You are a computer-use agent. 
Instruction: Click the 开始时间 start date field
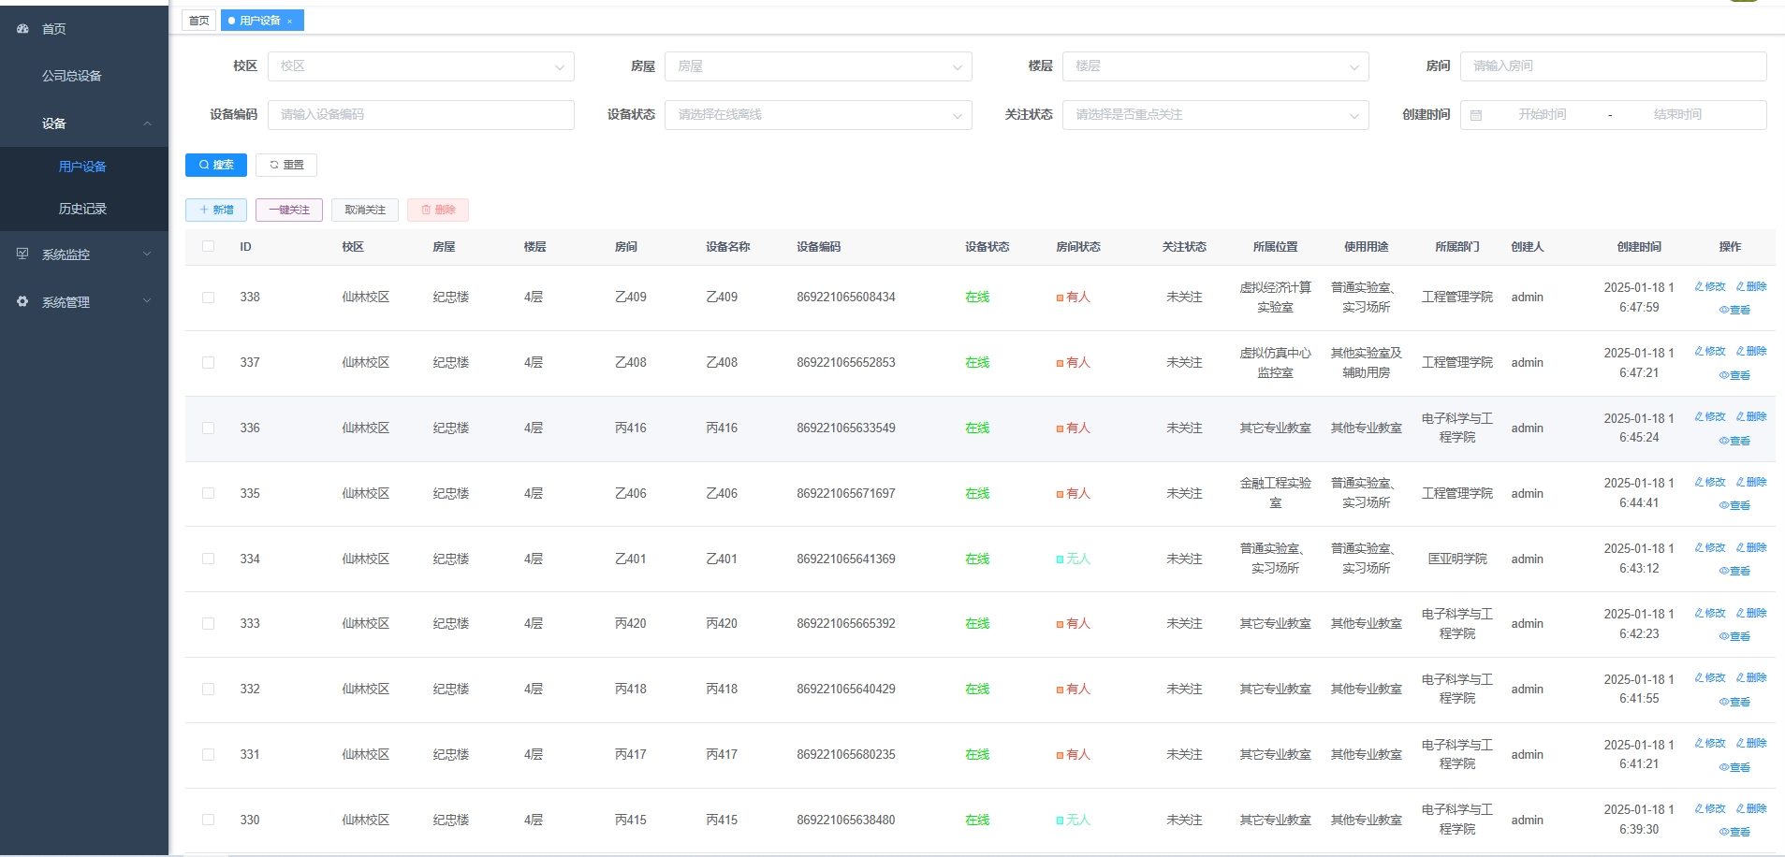point(1543,115)
